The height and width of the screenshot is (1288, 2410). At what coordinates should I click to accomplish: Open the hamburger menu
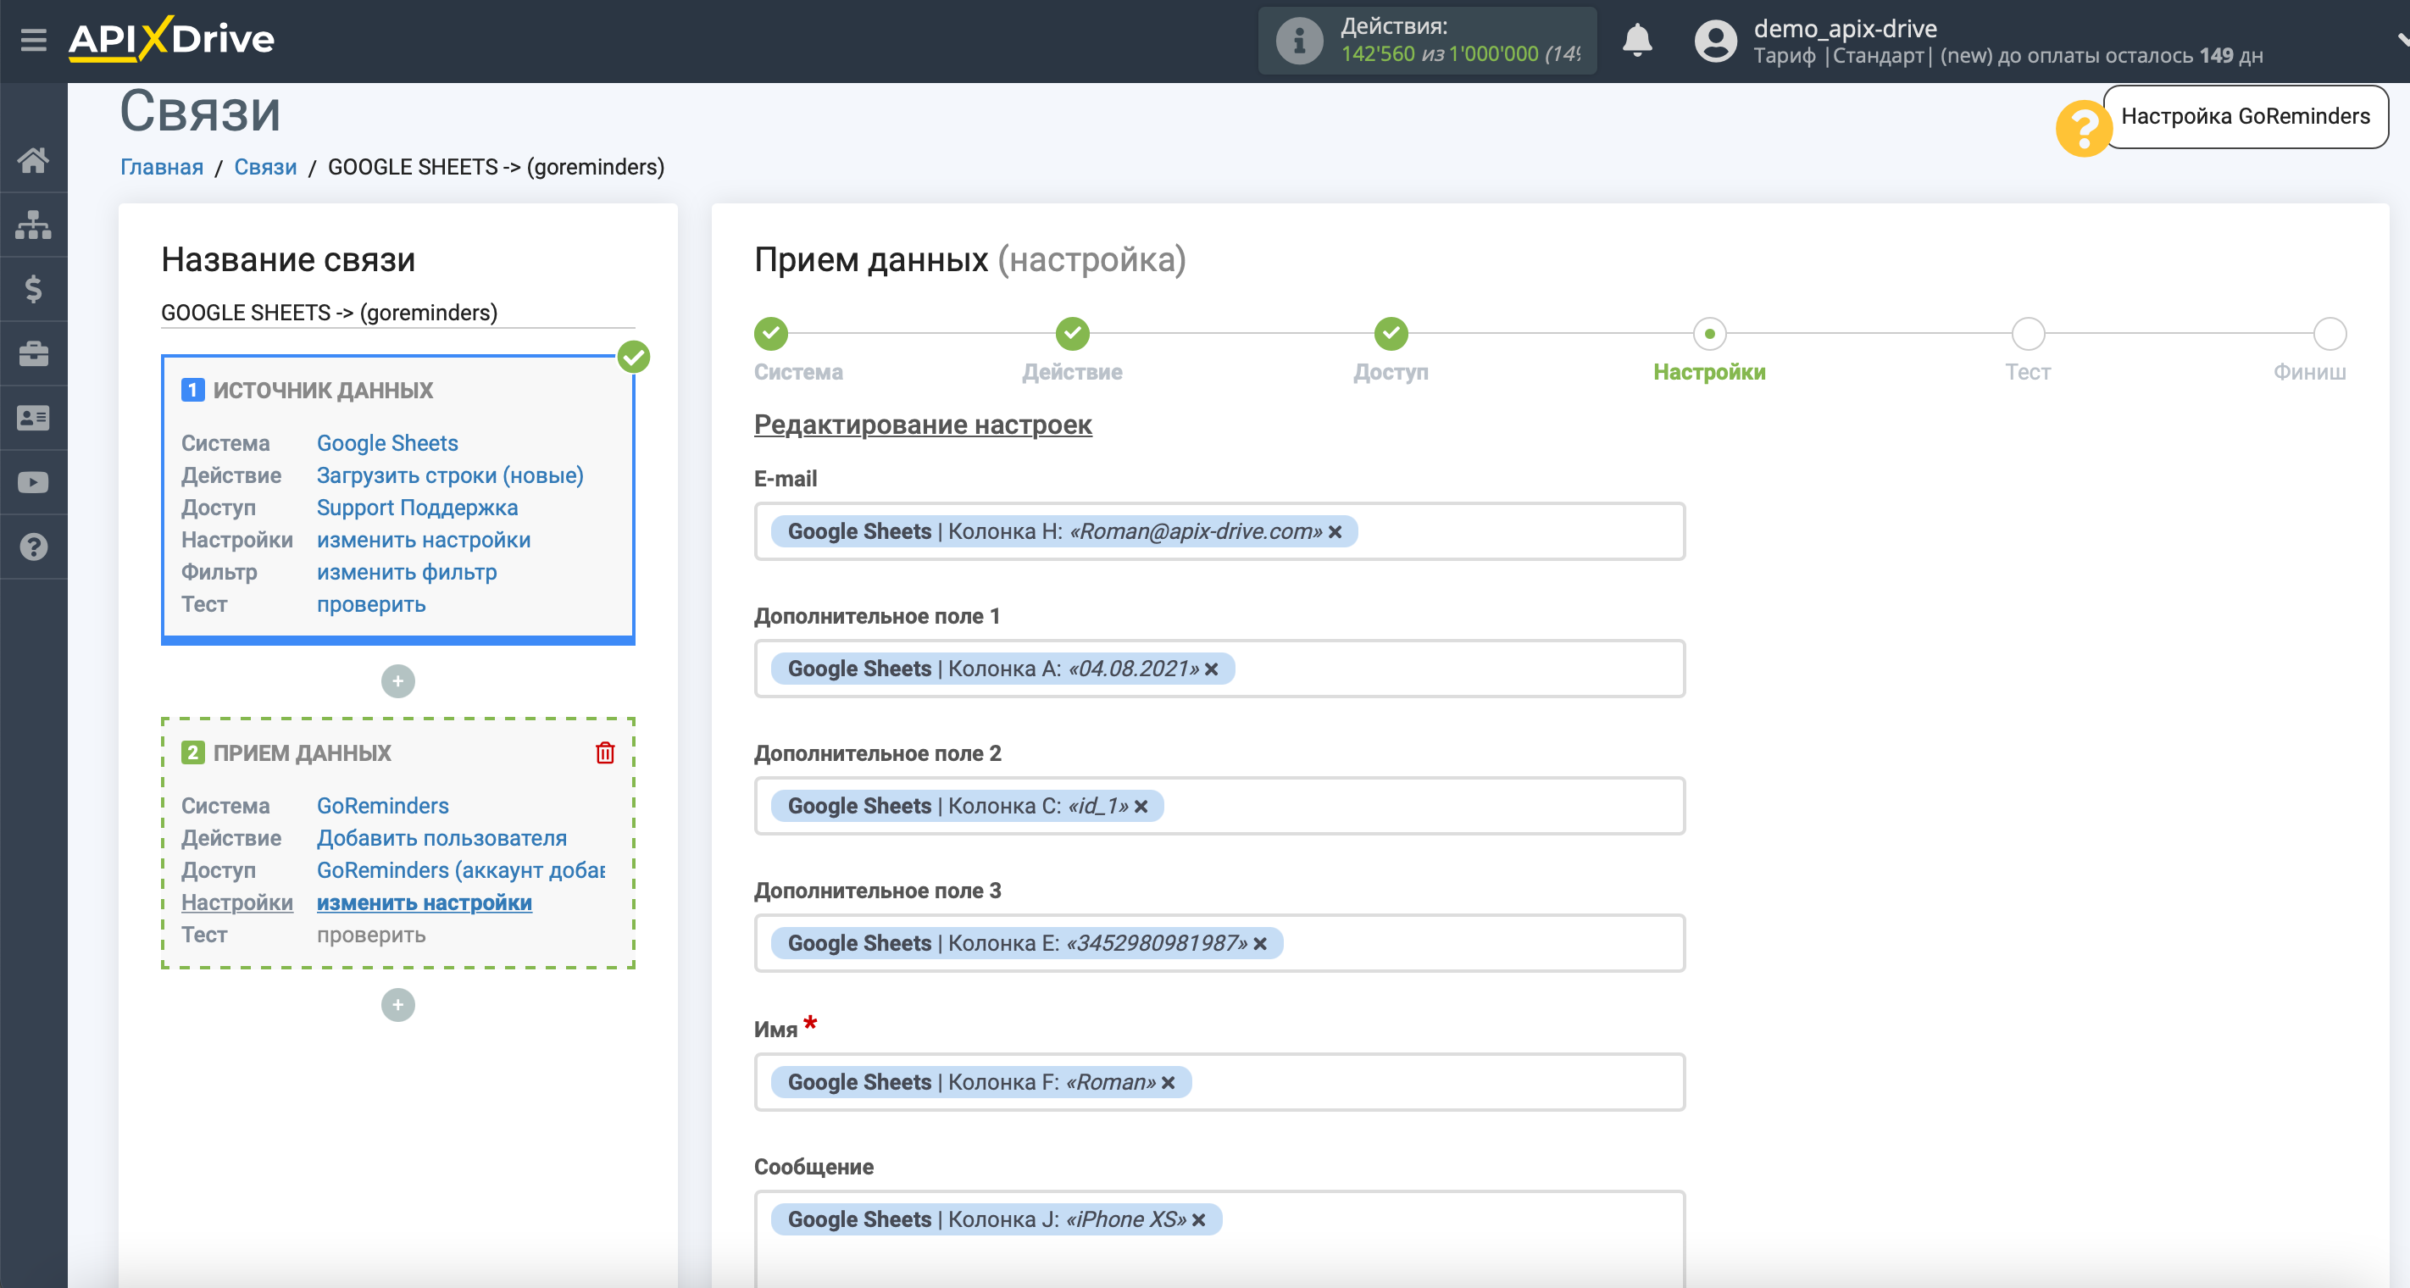[x=34, y=40]
